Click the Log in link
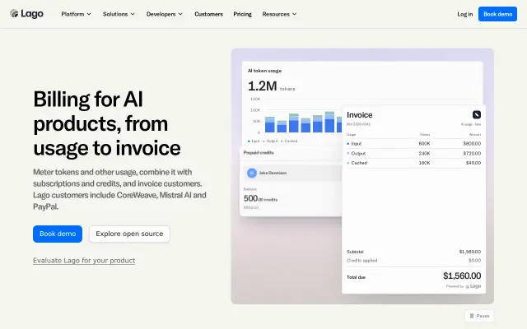The height and width of the screenshot is (329, 527). click(464, 14)
